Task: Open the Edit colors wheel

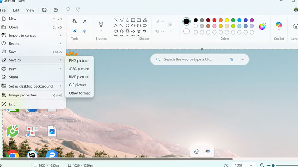Action: click(x=262, y=26)
